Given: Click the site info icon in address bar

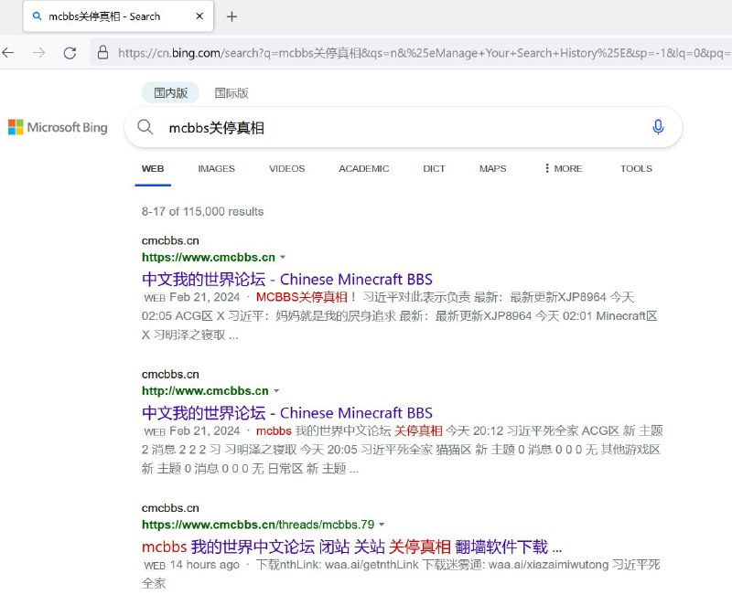Looking at the screenshot, I should pyautogui.click(x=102, y=53).
